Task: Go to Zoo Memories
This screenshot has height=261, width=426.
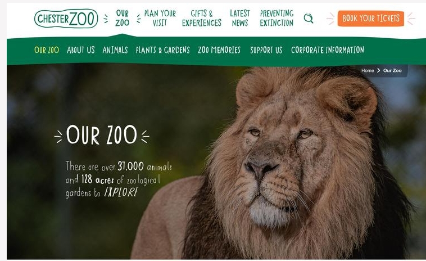Action: tap(219, 50)
